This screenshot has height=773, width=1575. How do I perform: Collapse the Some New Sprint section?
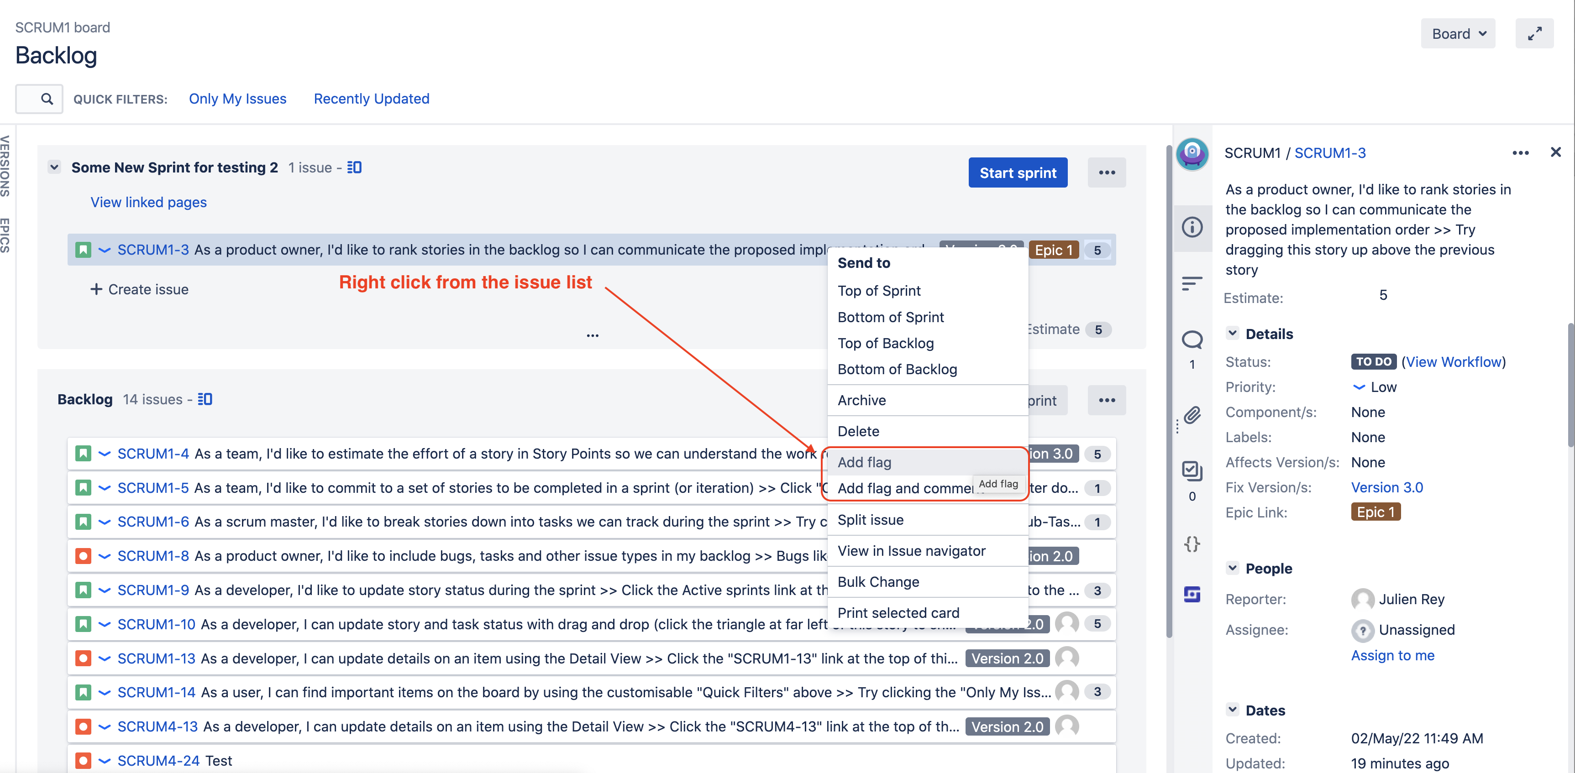point(54,167)
